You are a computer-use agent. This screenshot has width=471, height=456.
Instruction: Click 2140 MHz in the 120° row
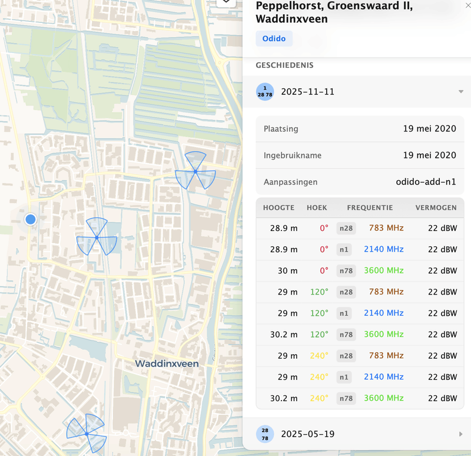[x=384, y=313]
